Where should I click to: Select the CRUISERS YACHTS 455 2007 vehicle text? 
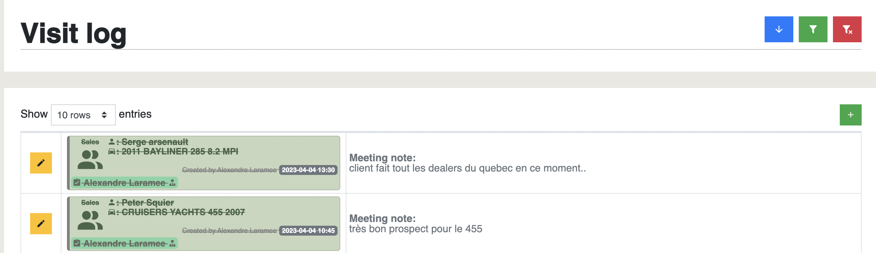183,212
